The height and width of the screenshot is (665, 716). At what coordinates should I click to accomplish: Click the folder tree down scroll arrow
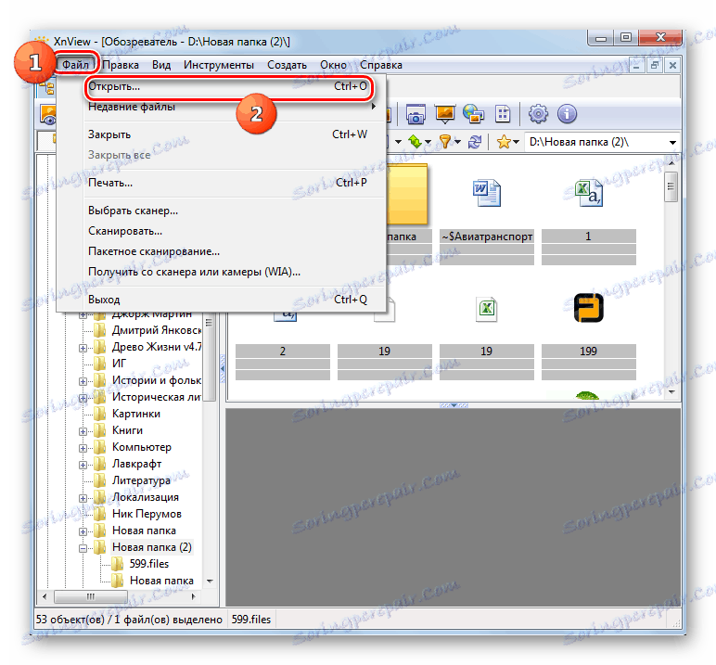(x=210, y=581)
